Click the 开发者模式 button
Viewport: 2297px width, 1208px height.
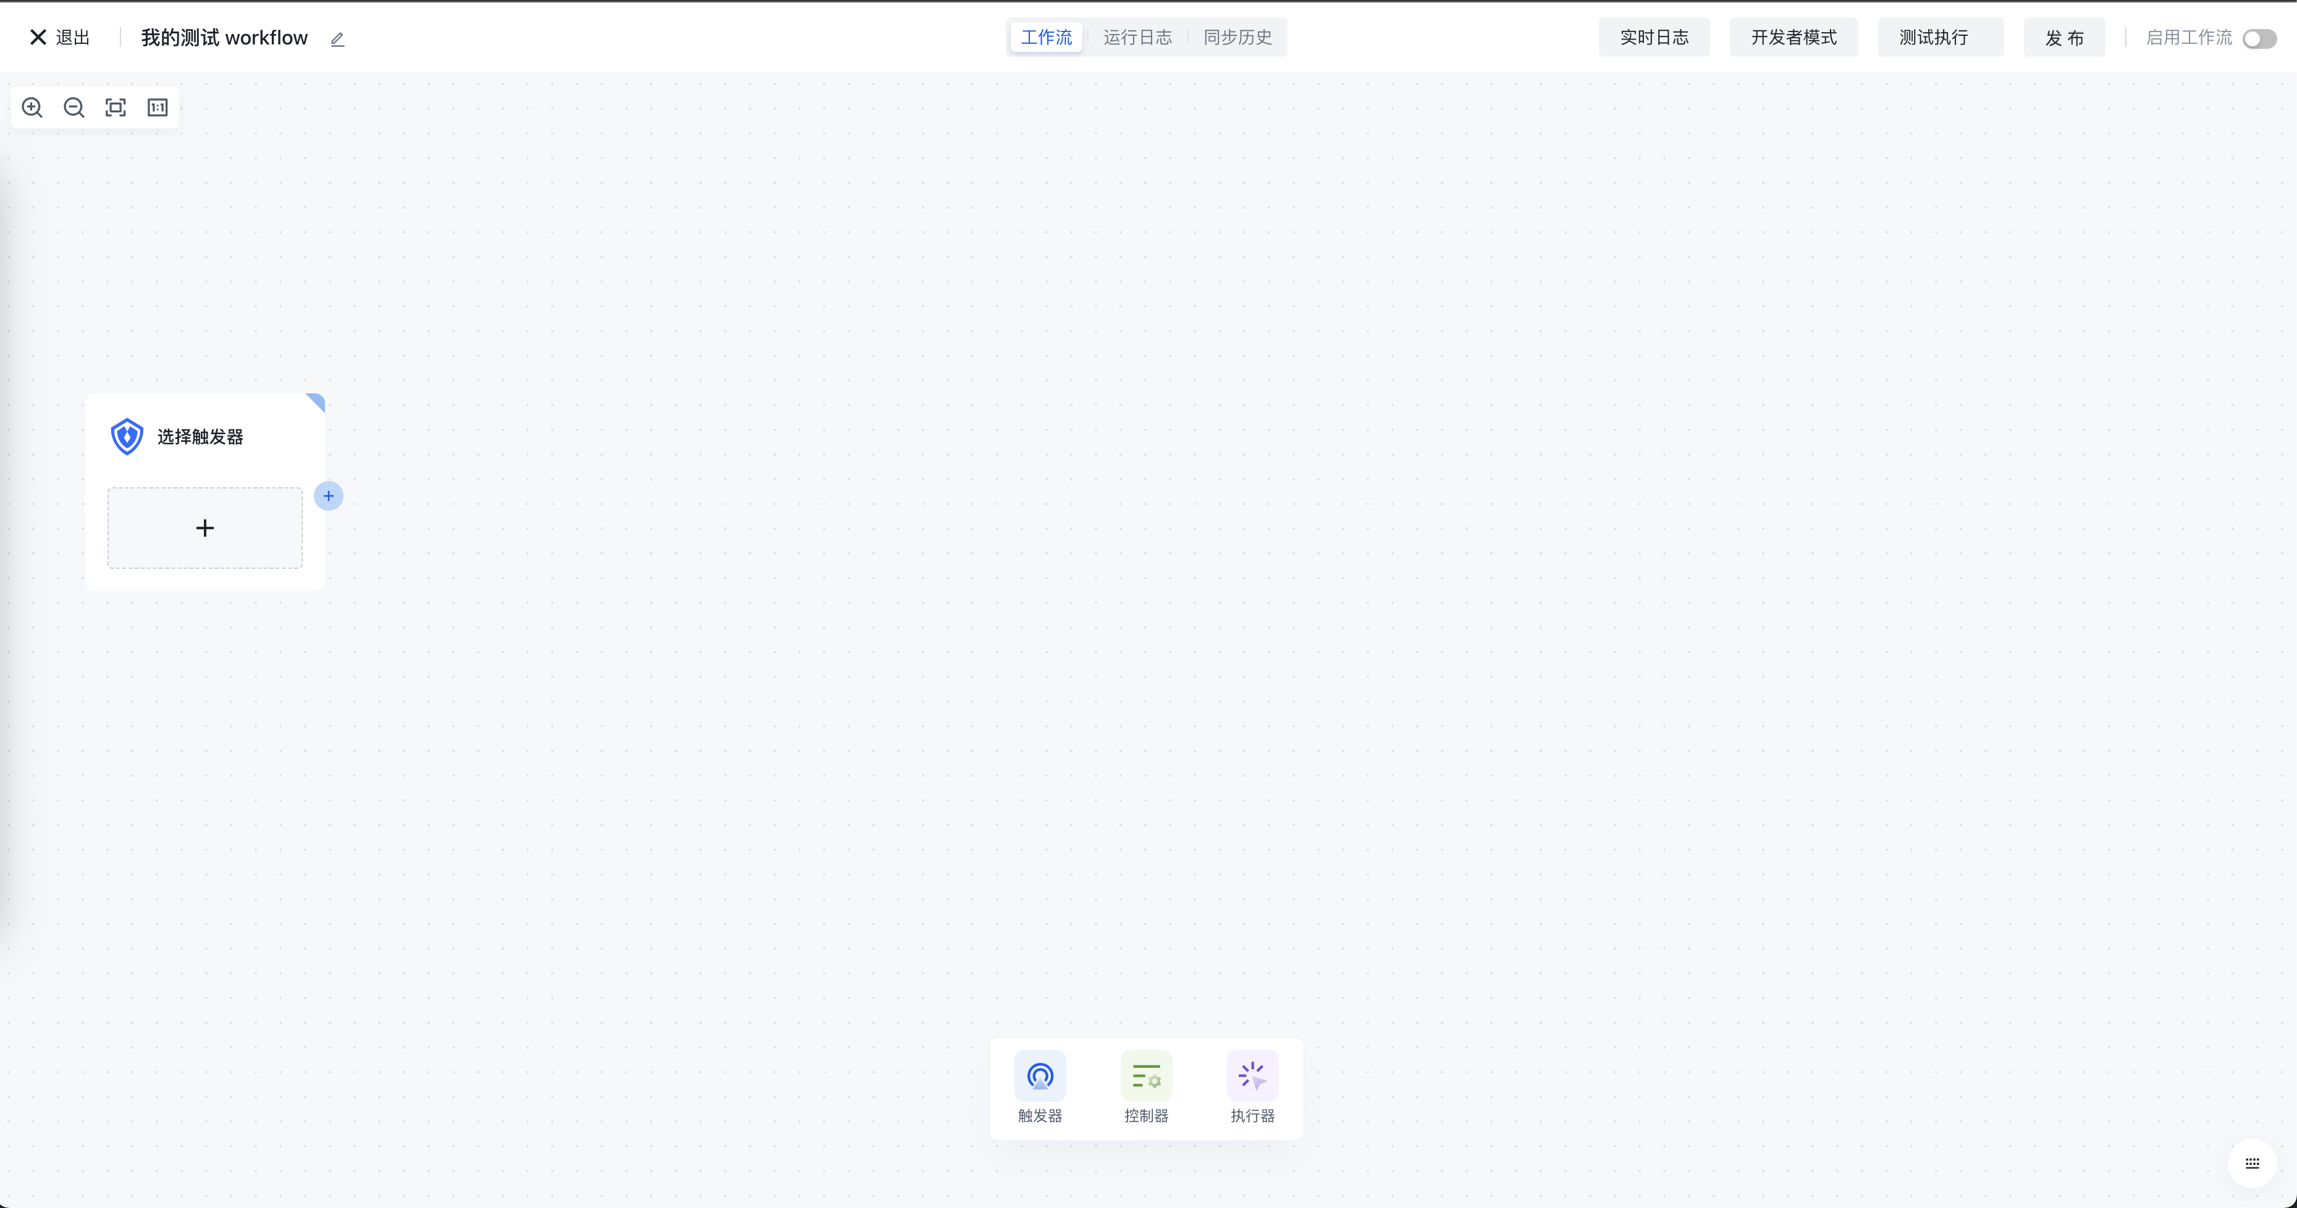(x=1793, y=38)
